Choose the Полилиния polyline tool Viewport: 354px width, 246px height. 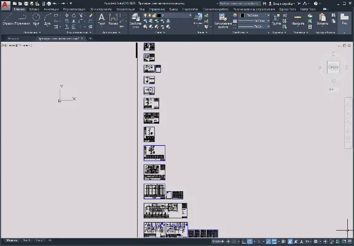tap(22, 19)
